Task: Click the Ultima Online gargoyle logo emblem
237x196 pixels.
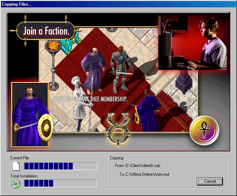Action: pos(118,129)
